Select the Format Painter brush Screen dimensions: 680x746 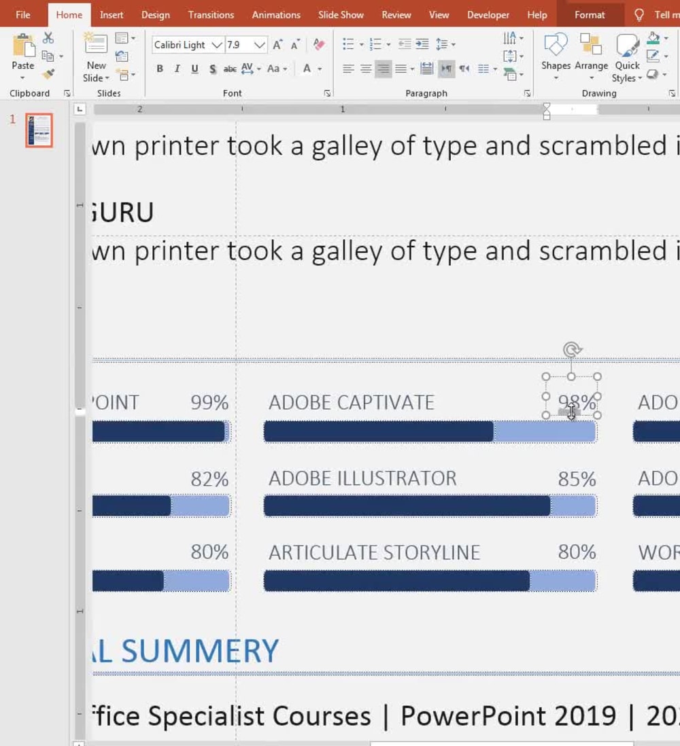(x=48, y=74)
